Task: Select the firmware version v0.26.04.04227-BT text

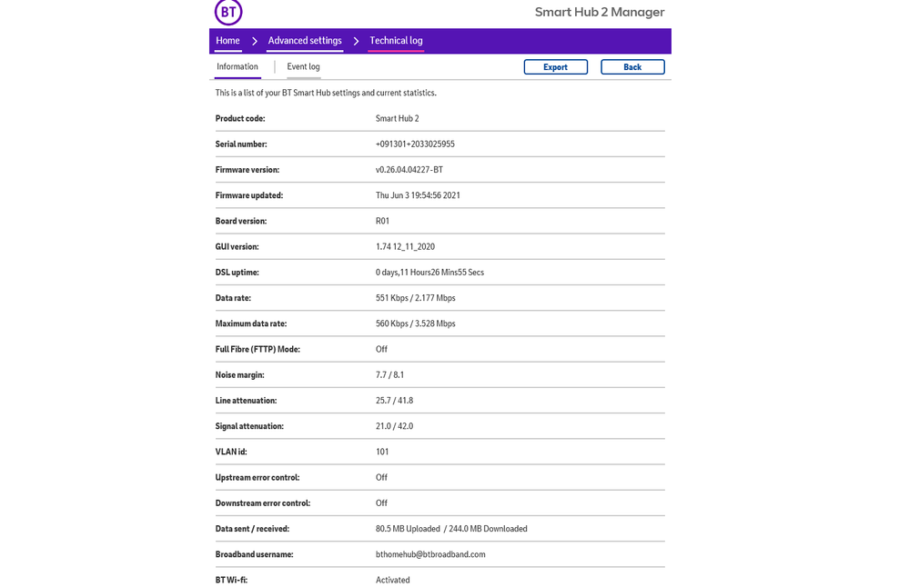Action: coord(409,170)
